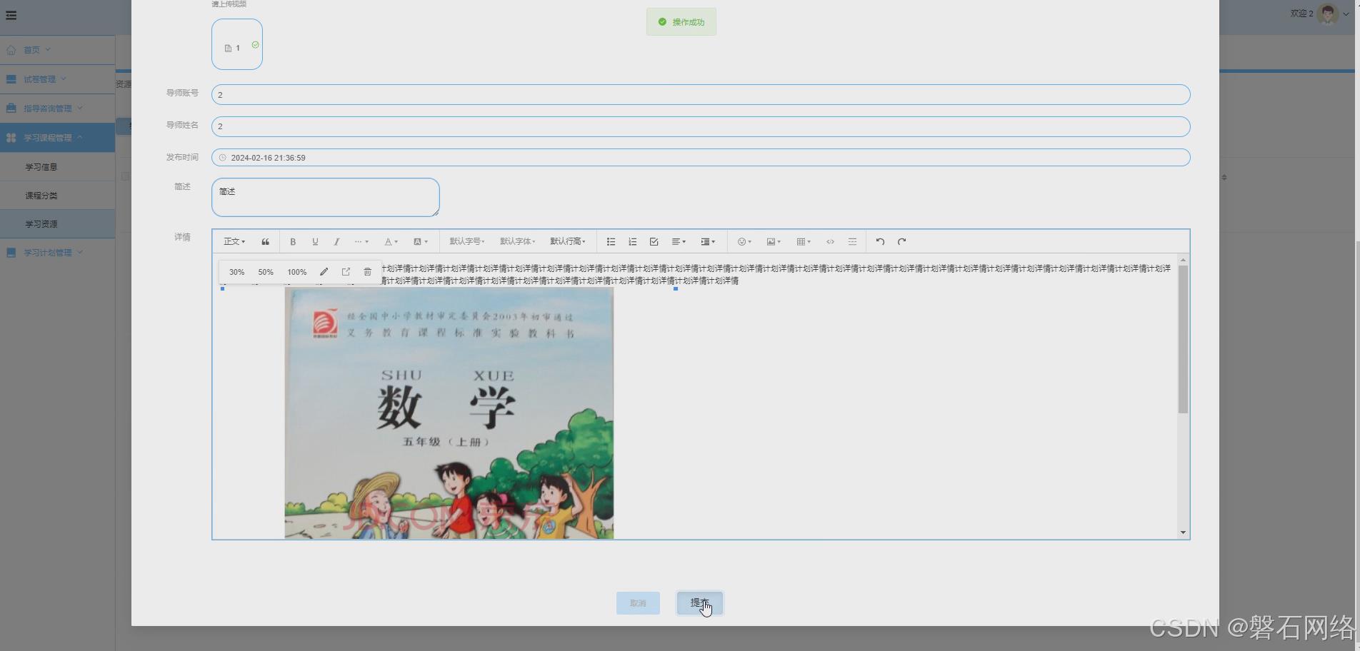Delete the image with the trash icon
Viewport: 1360px width, 651px height.
click(x=367, y=272)
